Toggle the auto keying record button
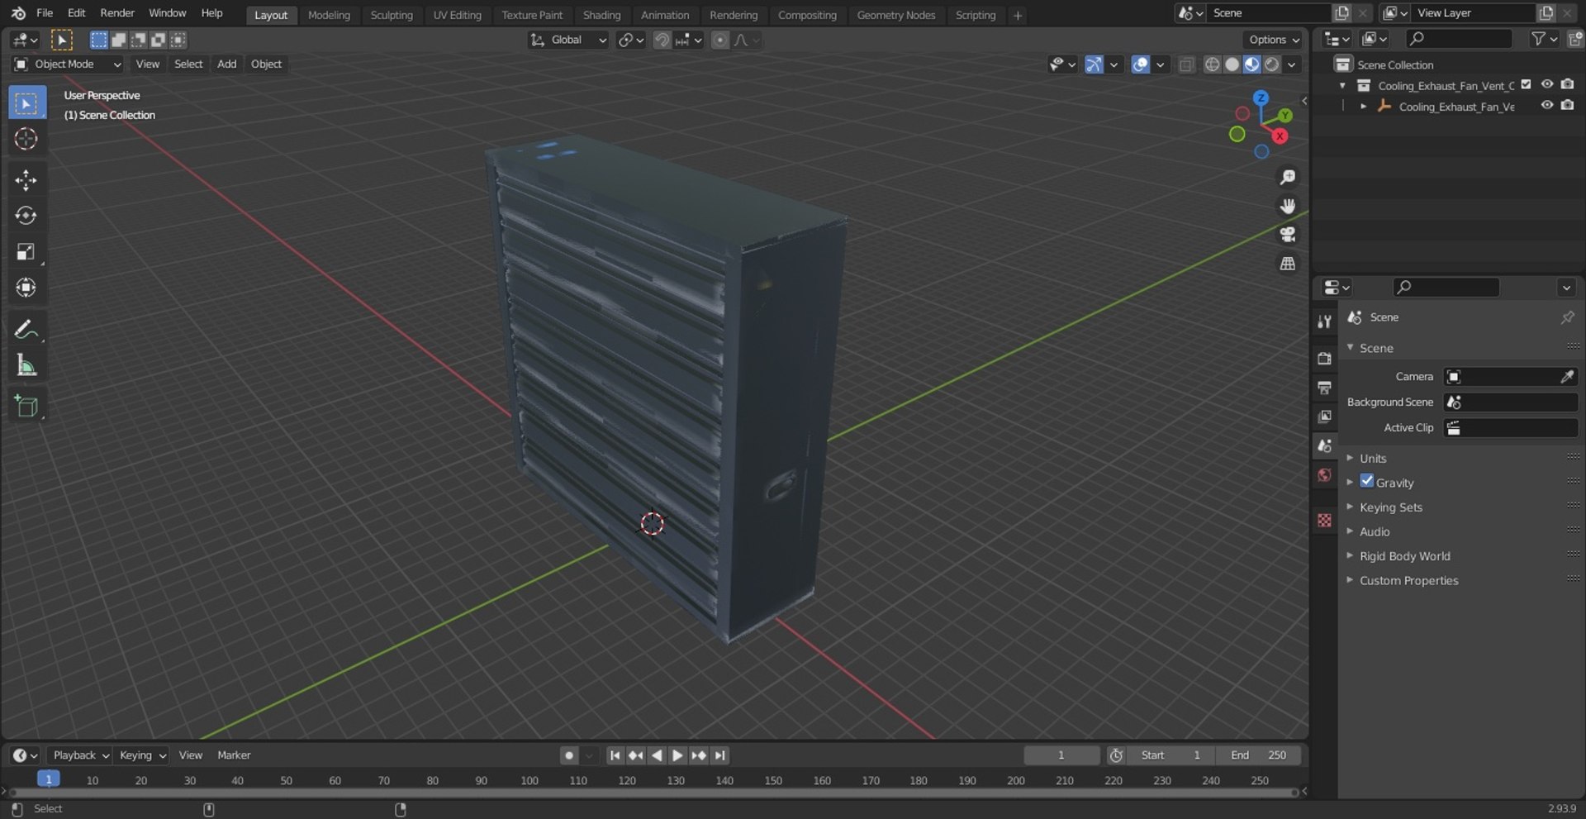The image size is (1586, 819). click(x=568, y=755)
